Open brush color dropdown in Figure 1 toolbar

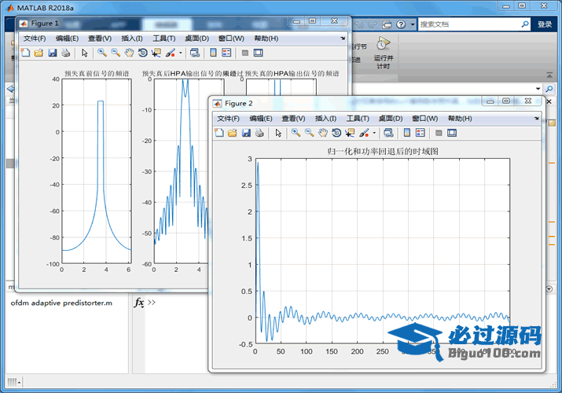[180, 53]
